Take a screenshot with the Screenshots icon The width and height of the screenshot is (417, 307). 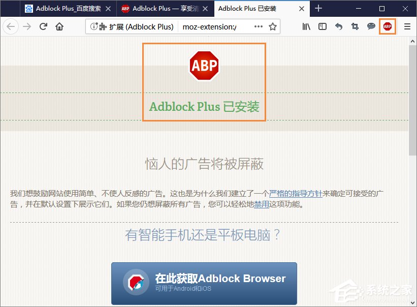click(x=355, y=26)
